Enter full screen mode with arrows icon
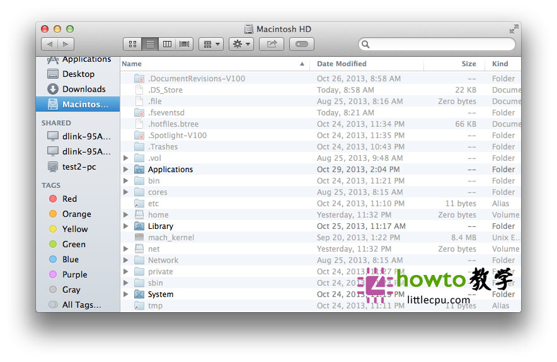 (x=514, y=29)
